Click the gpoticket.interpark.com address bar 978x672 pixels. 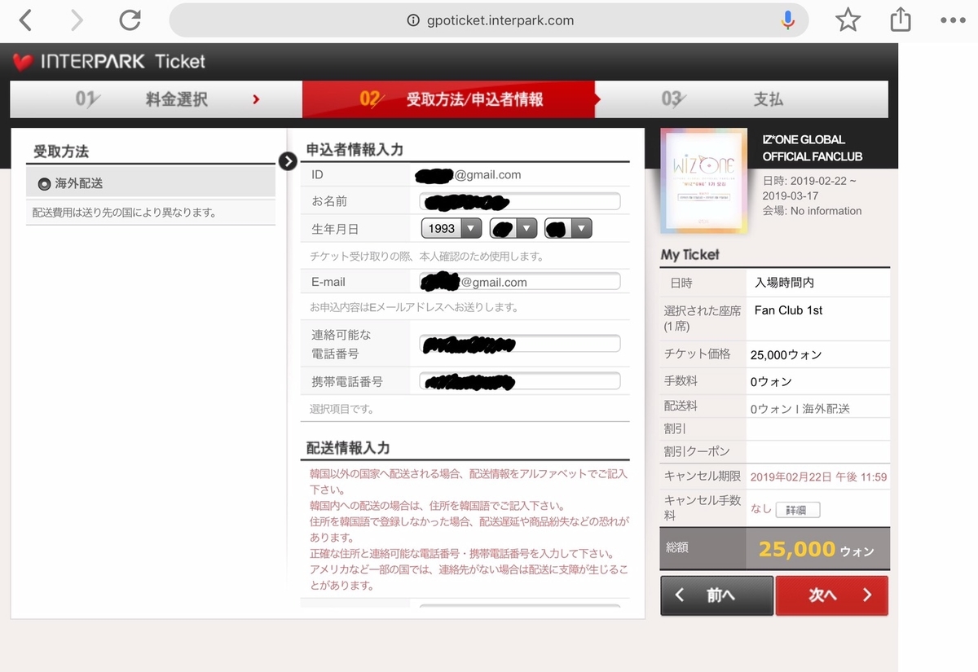tap(489, 20)
